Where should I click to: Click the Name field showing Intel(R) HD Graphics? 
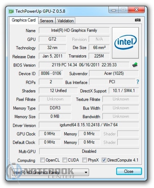[74, 30]
